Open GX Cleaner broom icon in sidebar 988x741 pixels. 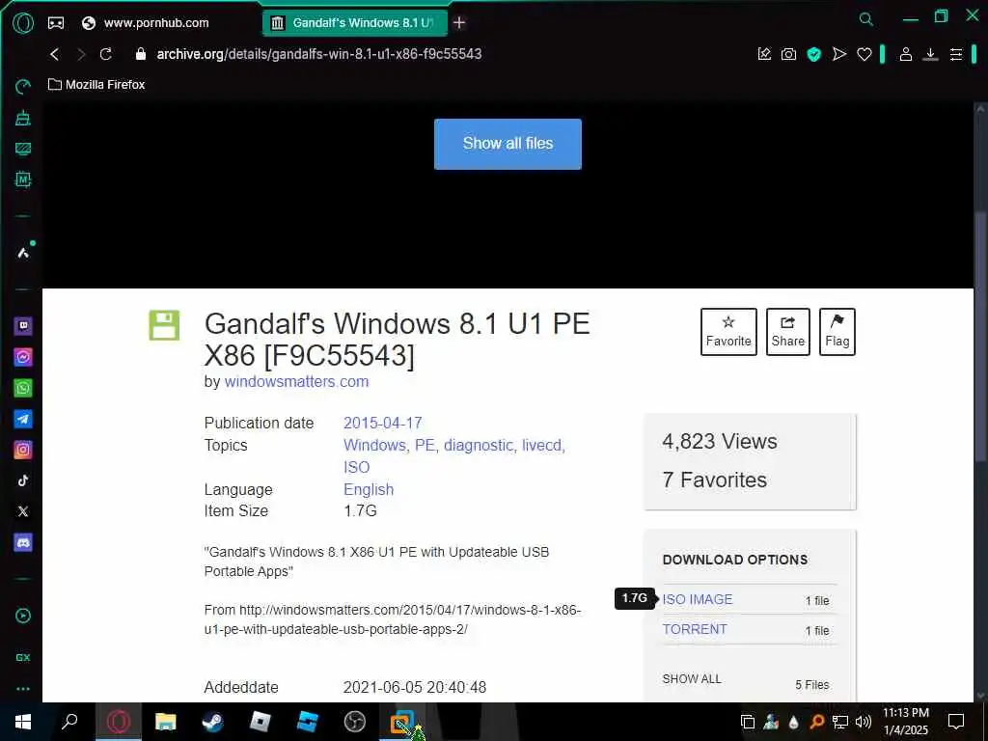coord(23,118)
